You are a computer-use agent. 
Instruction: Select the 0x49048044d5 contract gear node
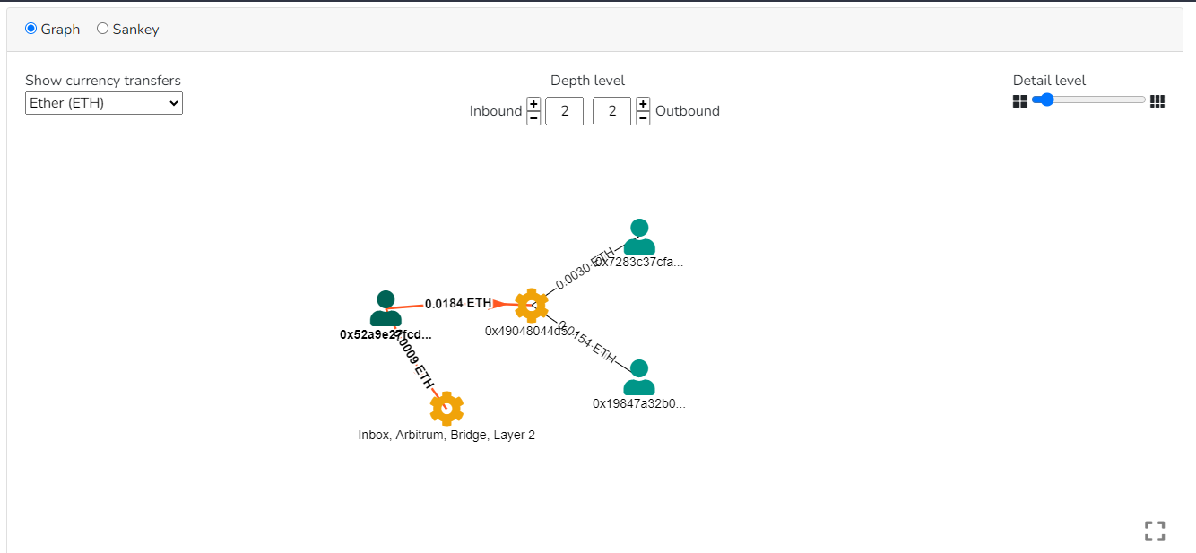[x=532, y=306]
